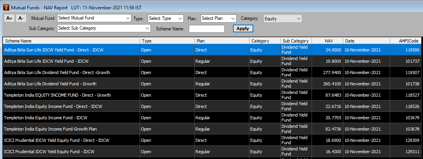Click NAV value 16.4300

coord(333,152)
